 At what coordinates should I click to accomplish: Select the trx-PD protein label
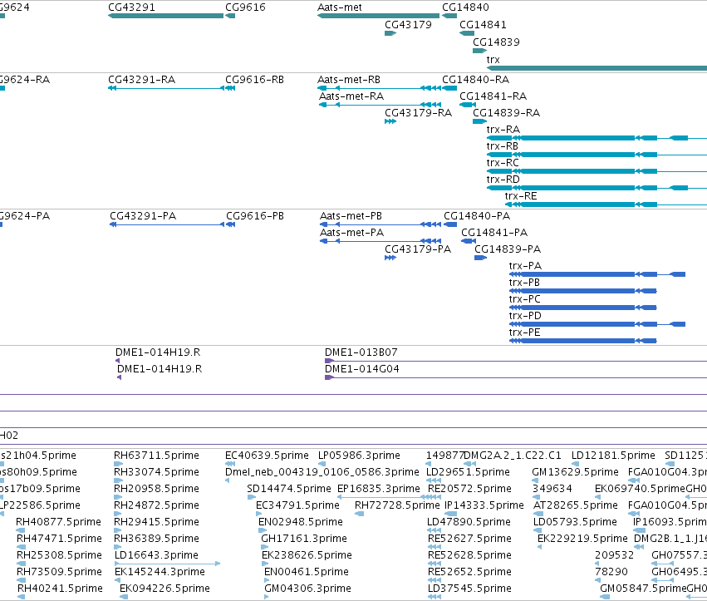525,316
